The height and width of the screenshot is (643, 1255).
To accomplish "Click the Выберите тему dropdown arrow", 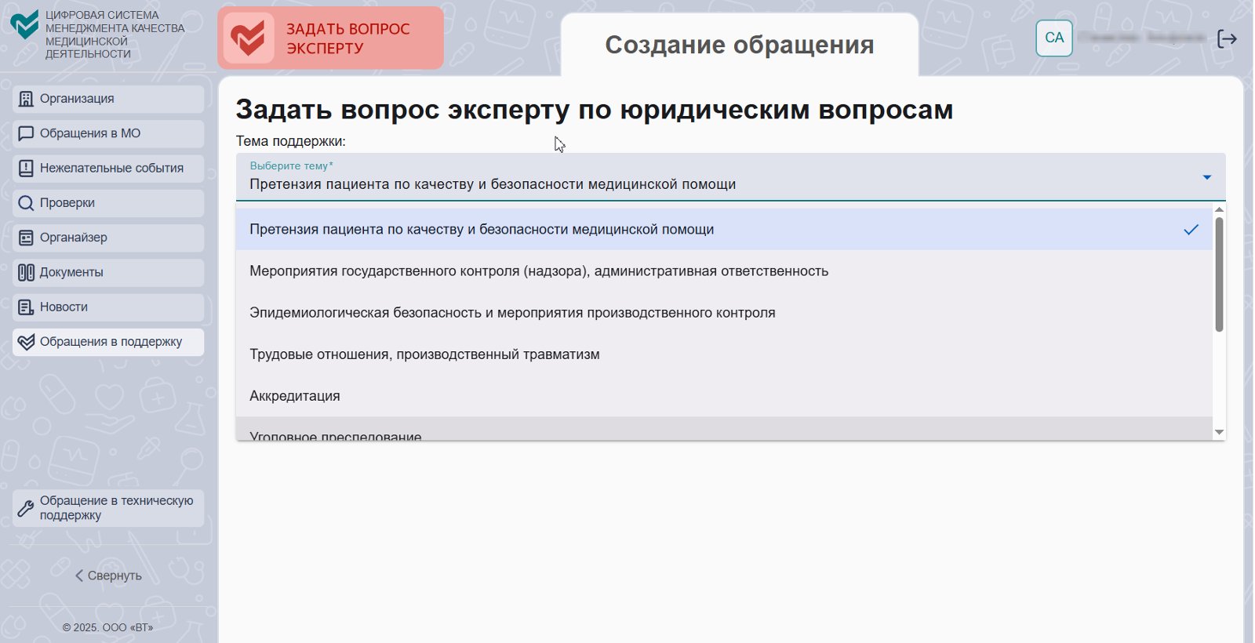I will tap(1207, 177).
